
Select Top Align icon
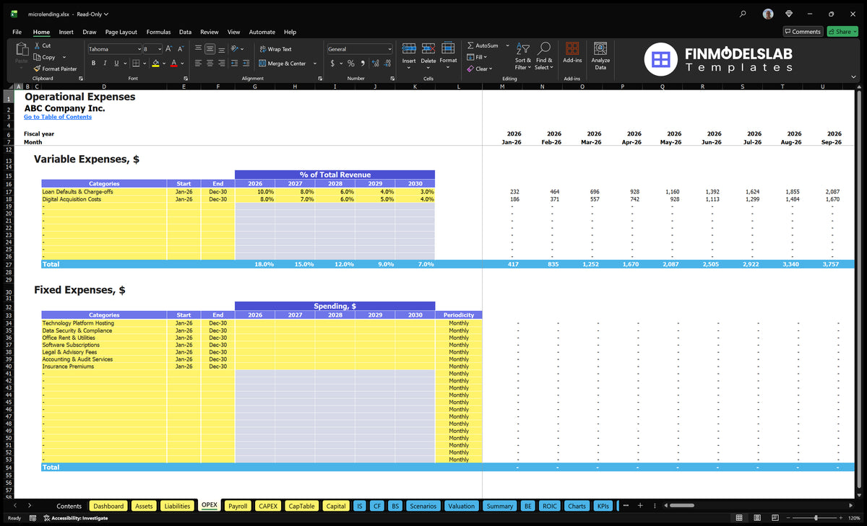198,49
